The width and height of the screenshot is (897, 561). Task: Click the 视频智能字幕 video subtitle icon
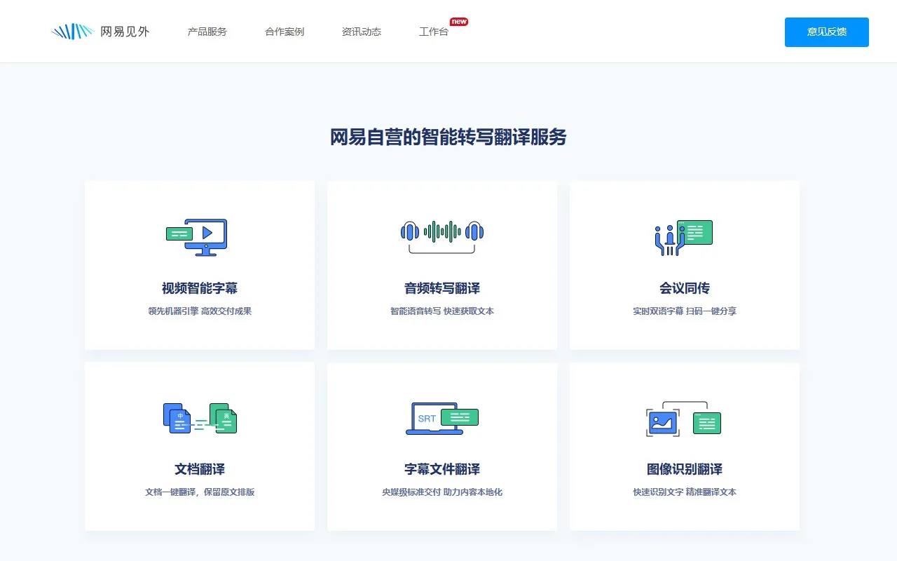pyautogui.click(x=199, y=237)
